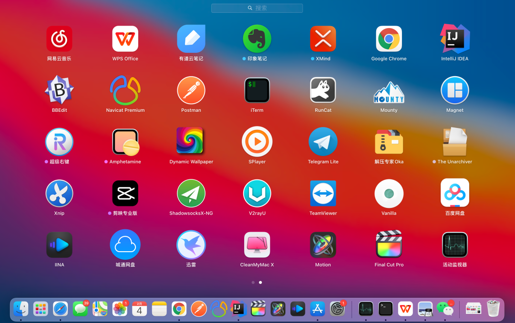Open Final Cut Pro from the Dock
The image size is (515, 323).
coord(258,309)
